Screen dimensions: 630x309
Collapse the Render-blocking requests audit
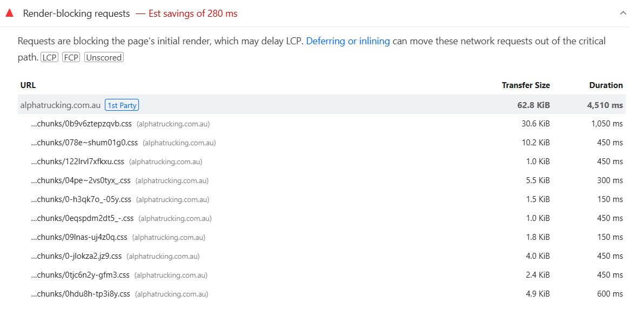point(622,14)
